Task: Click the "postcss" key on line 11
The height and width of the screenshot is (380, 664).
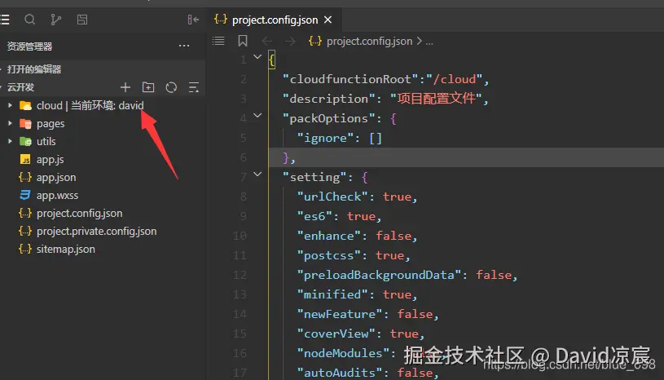Action: pyautogui.click(x=329, y=255)
